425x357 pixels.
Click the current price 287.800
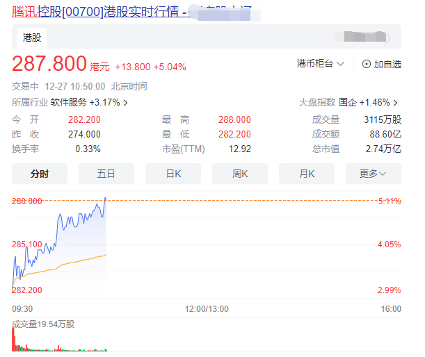click(49, 64)
